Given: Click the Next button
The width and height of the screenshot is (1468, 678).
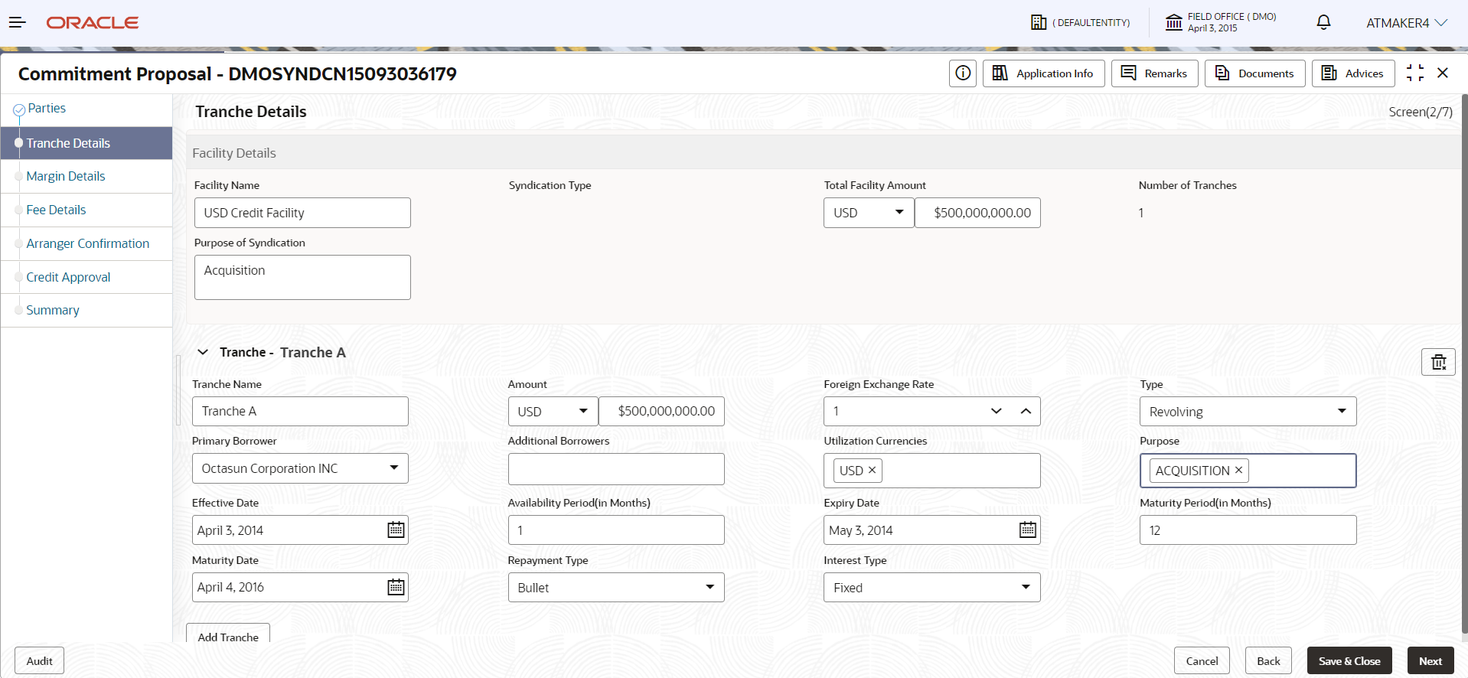Looking at the screenshot, I should pos(1430,661).
